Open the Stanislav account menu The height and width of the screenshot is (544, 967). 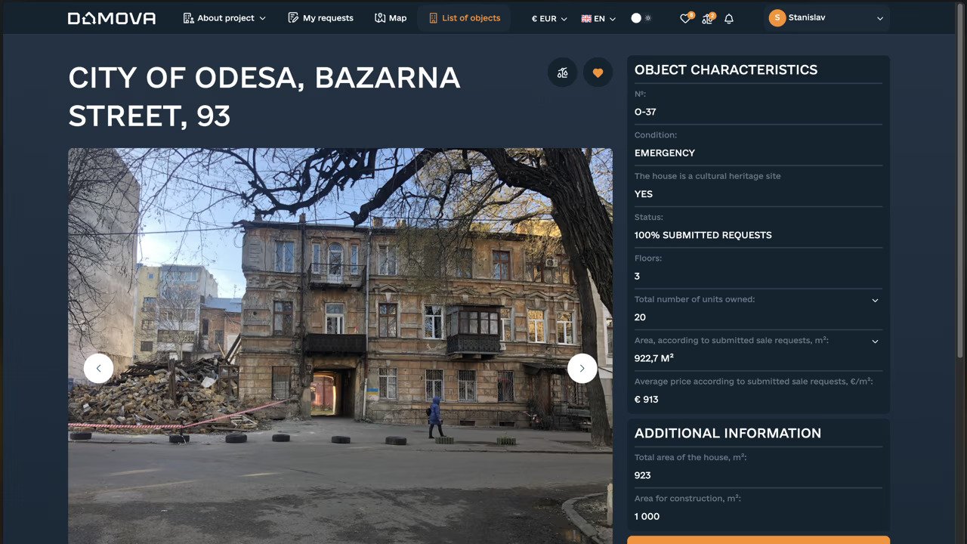(x=825, y=17)
